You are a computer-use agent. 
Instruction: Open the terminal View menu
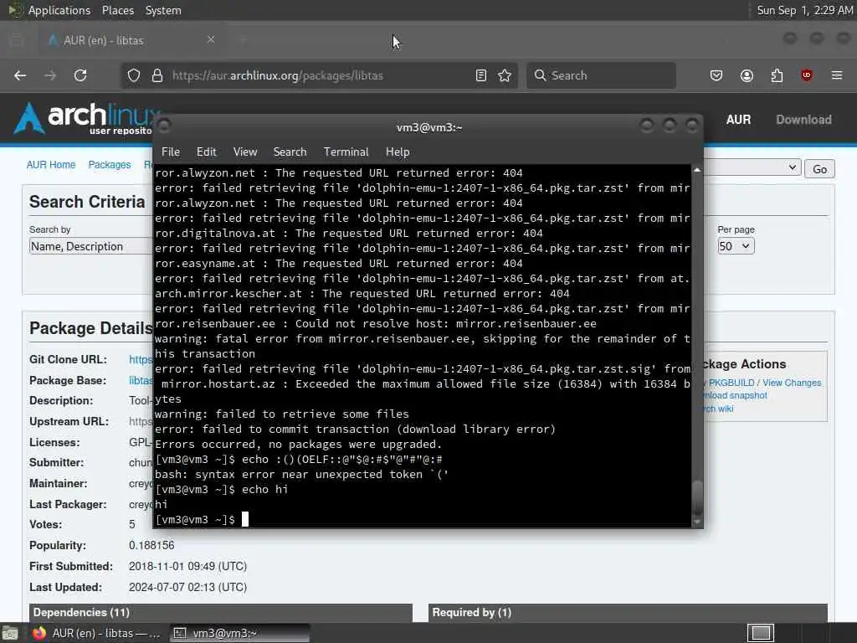click(245, 152)
